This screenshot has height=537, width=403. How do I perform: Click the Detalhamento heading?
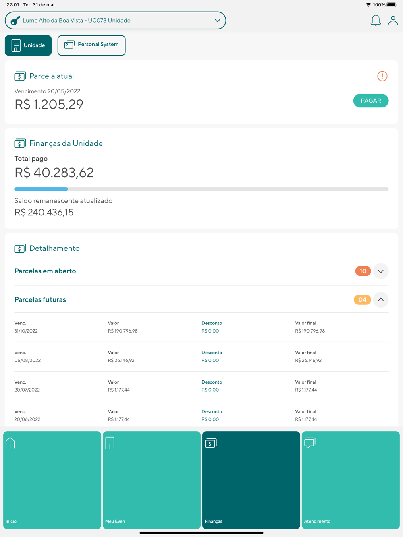click(54, 248)
